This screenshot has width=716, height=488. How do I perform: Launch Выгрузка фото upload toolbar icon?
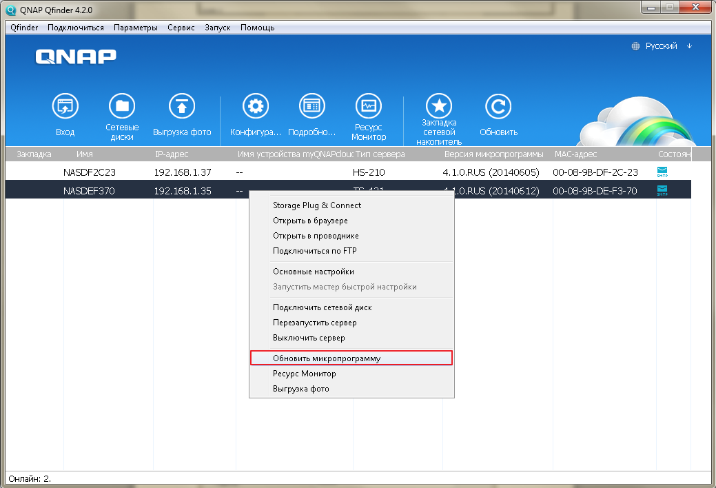click(x=182, y=106)
